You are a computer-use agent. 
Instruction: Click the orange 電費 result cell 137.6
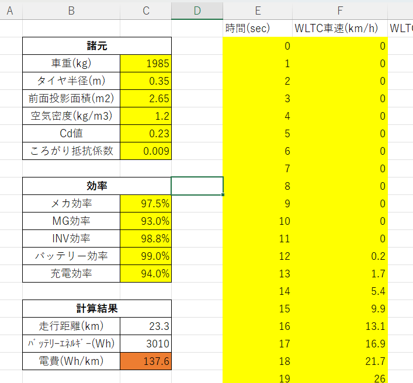(145, 361)
